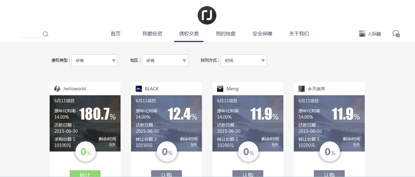Screen dimensions: 415x177
Task: Open the 债权类型 dropdown
Action: point(95,61)
